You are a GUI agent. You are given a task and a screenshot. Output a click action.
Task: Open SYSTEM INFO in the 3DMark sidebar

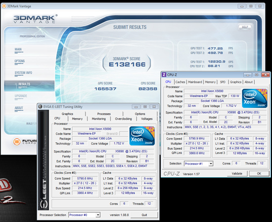click(23, 73)
